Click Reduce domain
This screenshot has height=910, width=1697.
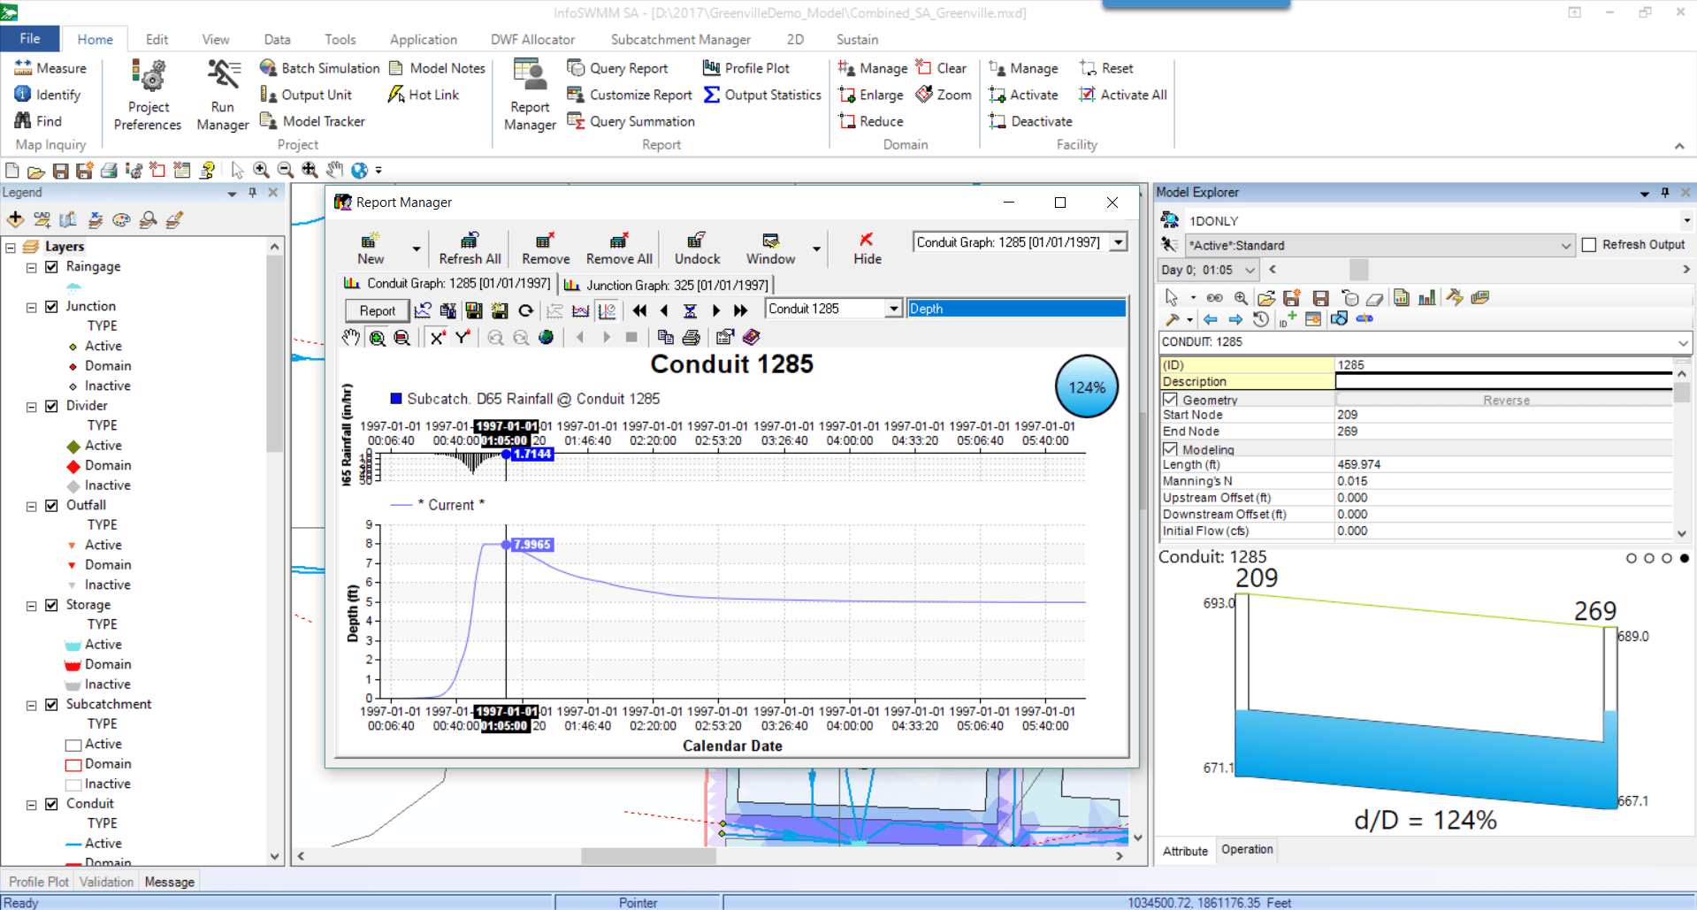tap(871, 121)
